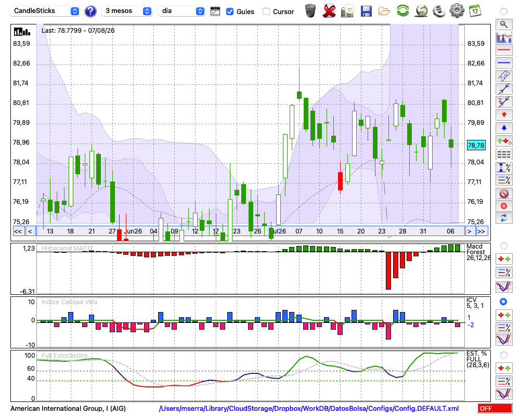Screen dimensions: 520x416
Task: Open the 3 mesos period dropdown
Action: (x=126, y=11)
